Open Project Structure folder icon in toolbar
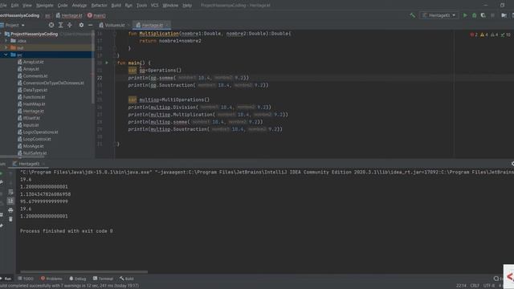The image size is (514, 289). (x=504, y=15)
